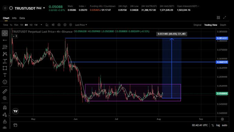Collapse the indicators legend showing 3
The height and width of the screenshot is (132, 234).
pos(14,36)
